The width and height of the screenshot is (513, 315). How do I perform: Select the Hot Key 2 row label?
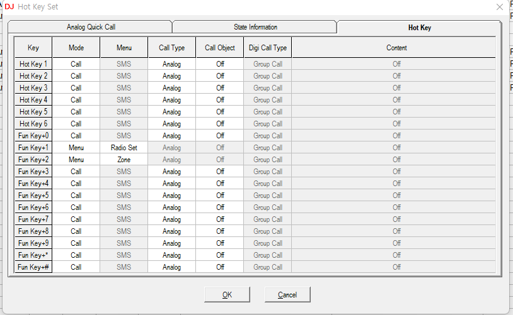click(x=33, y=76)
